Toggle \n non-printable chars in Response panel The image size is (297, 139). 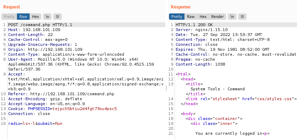(232, 17)
